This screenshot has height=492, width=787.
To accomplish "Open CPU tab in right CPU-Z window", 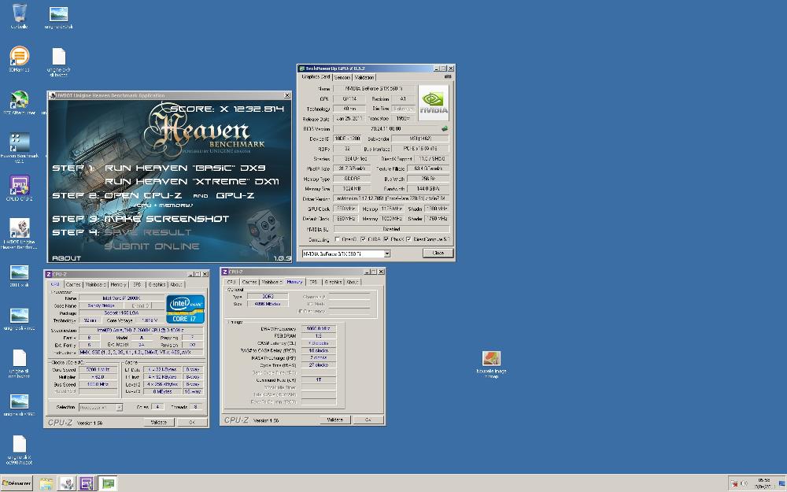I will click(x=231, y=282).
